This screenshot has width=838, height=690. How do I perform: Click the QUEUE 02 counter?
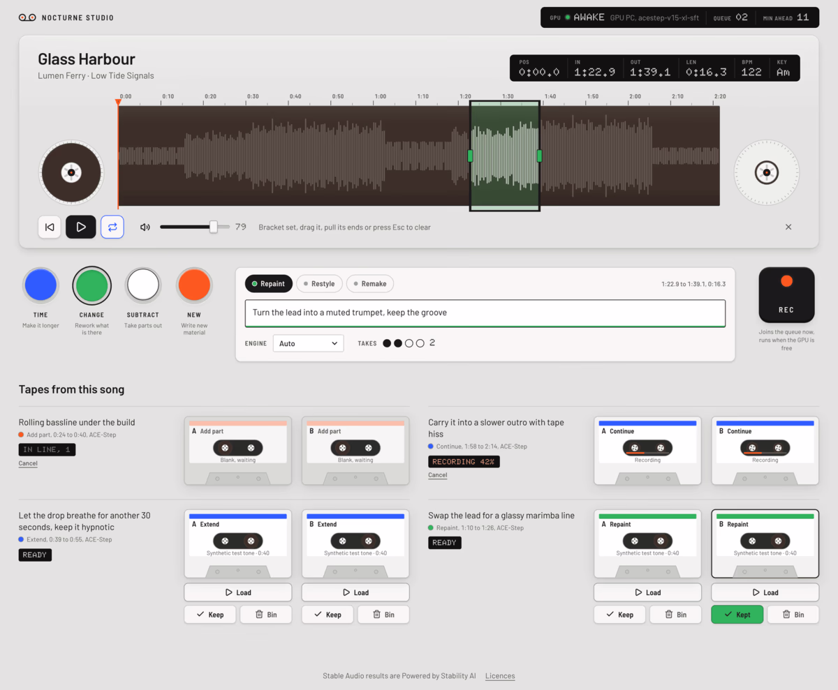point(730,17)
